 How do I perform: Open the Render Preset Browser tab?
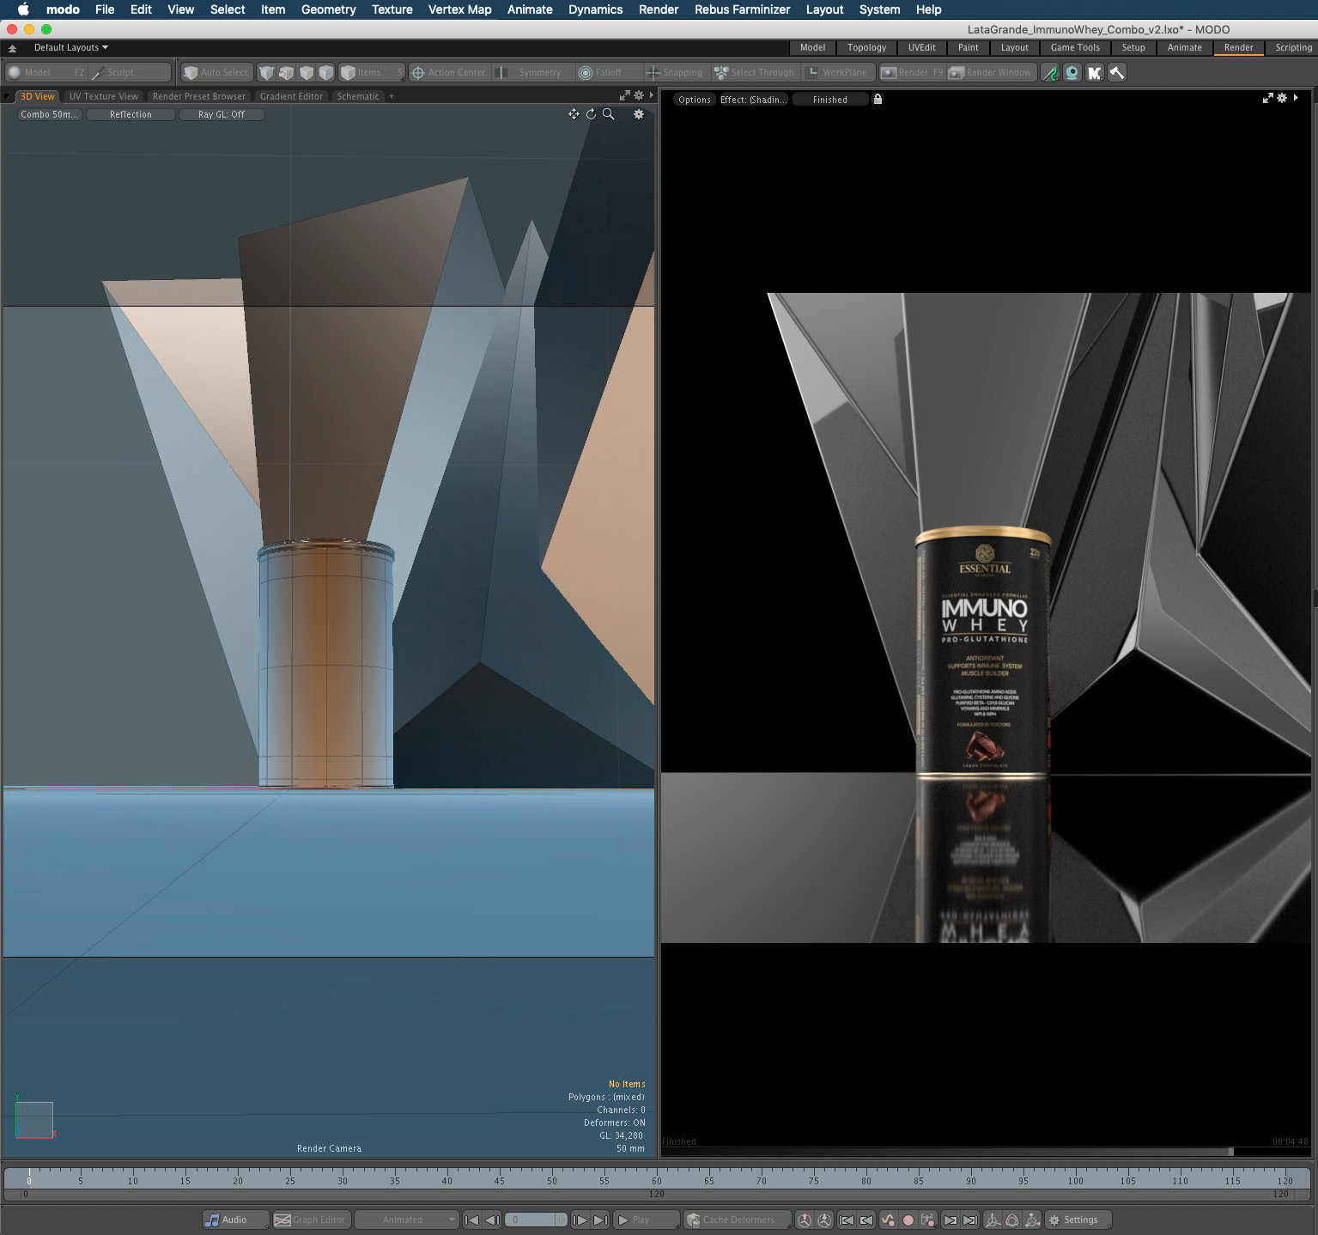(x=198, y=96)
